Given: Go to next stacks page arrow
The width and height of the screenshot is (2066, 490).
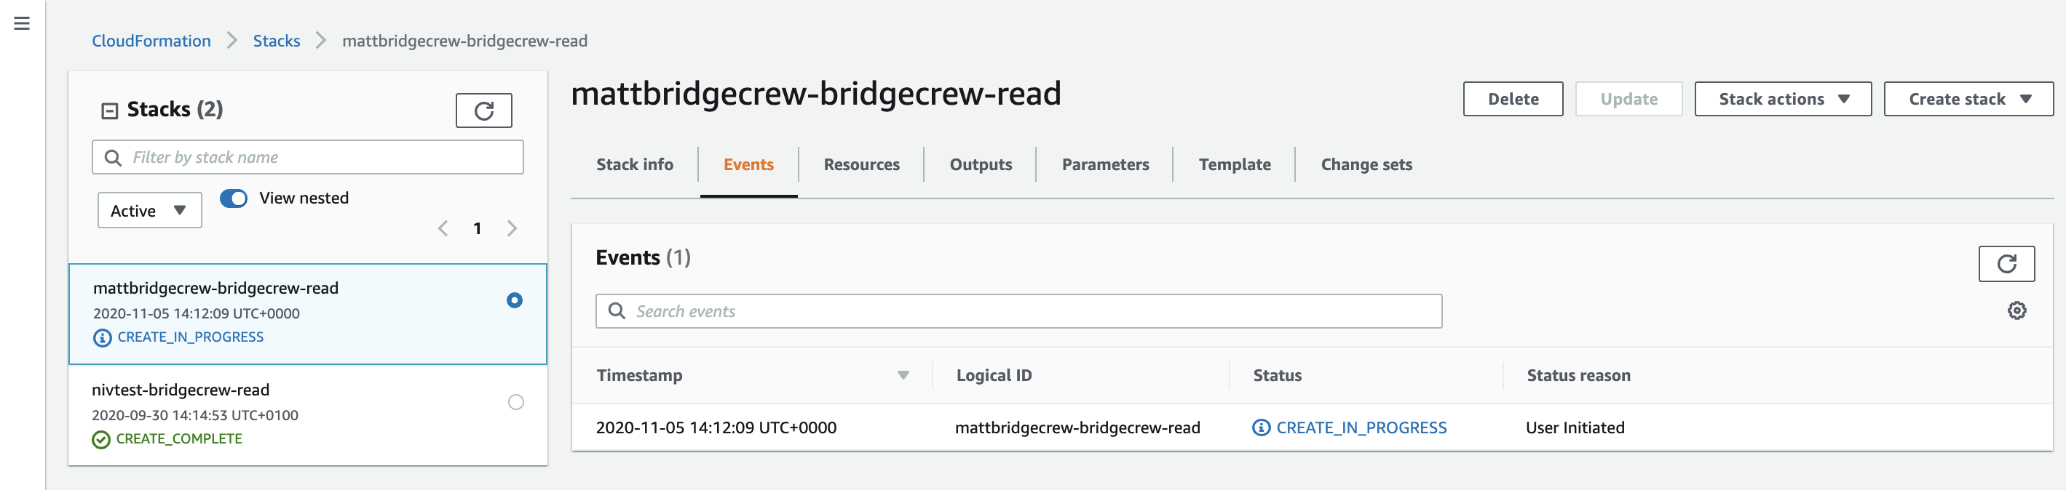Looking at the screenshot, I should [512, 228].
